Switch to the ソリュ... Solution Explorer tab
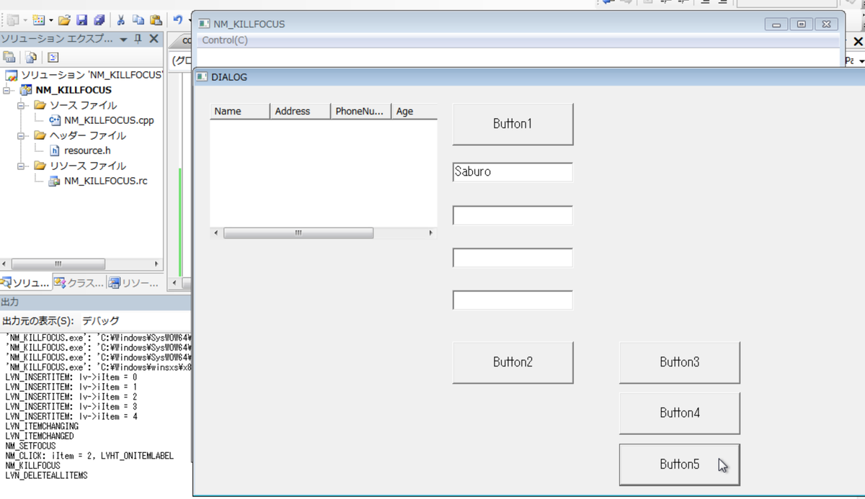Screen dimensions: 865x499 (x=26, y=283)
